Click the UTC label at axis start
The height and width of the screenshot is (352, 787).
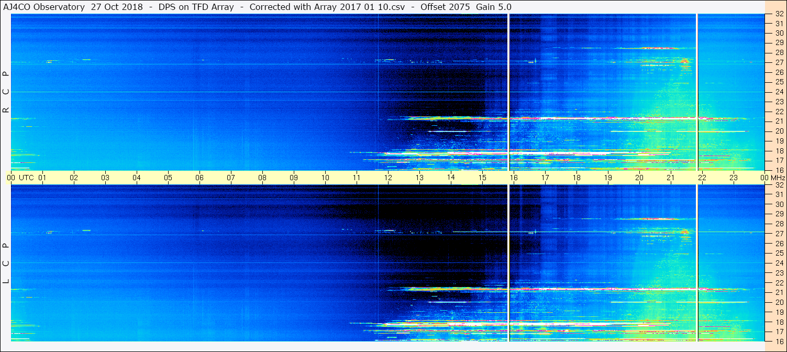[x=26, y=178]
